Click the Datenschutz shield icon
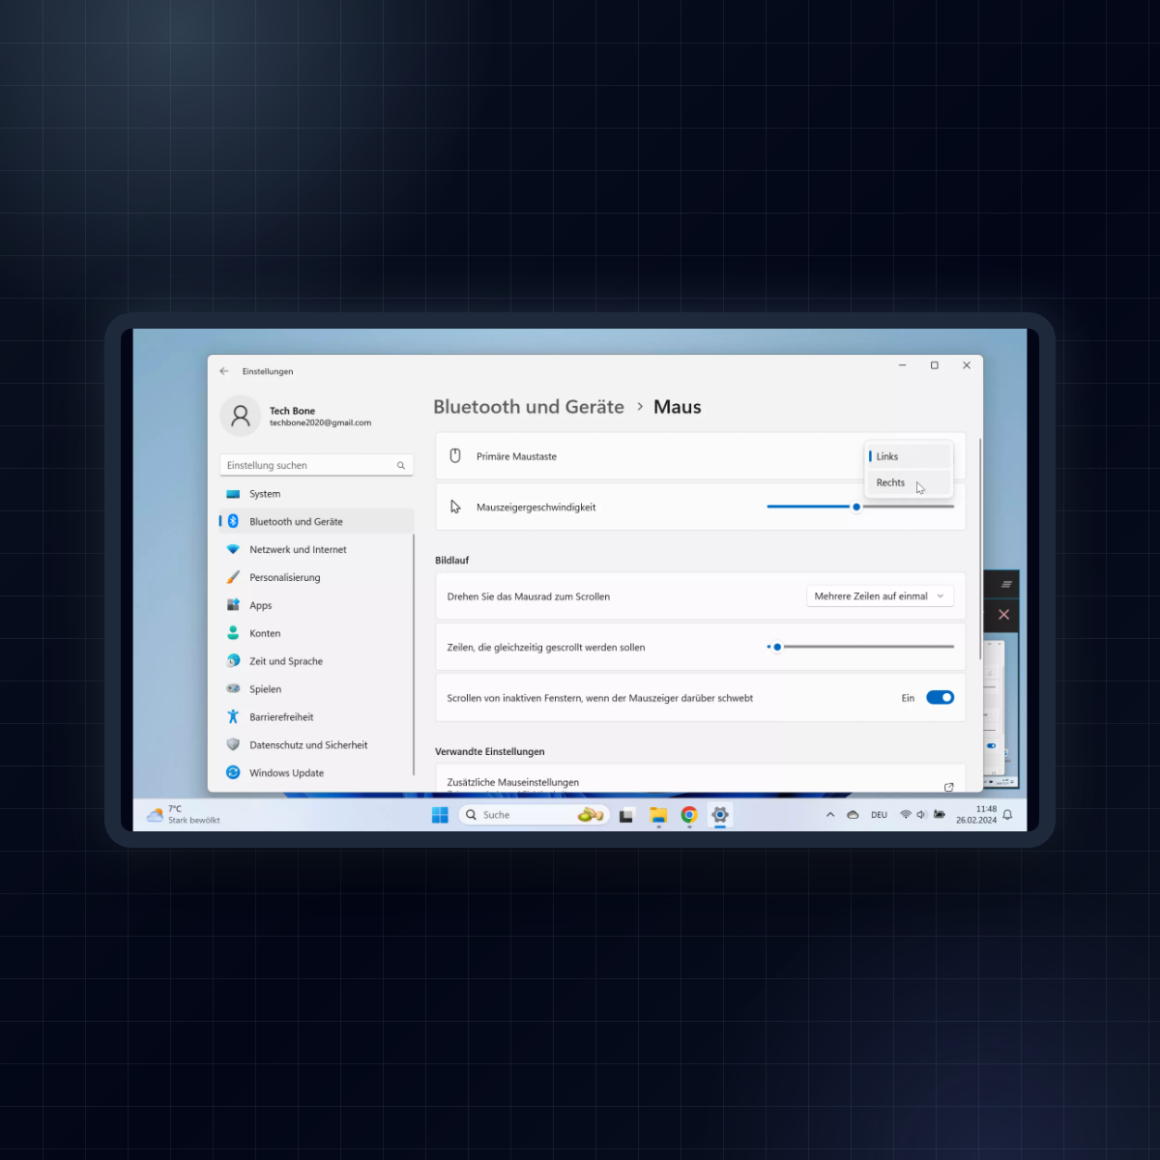Screen dimensions: 1160x1160 [x=233, y=745]
